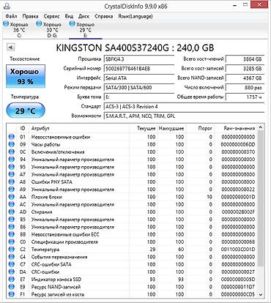
Task: Click the Прошивка firmware field SBFKJ4.3
Action: [139, 59]
